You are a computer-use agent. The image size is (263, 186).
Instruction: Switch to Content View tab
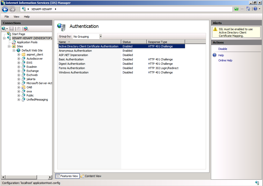(x=91, y=176)
